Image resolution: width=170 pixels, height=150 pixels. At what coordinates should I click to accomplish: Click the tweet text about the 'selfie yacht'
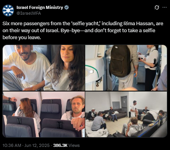[83, 31]
